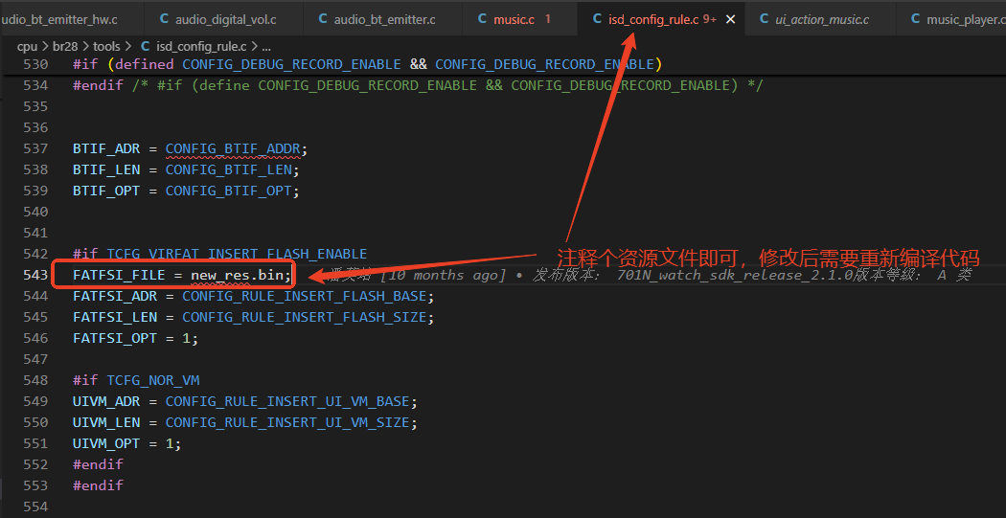Click FATFSI_FILE identifier on line 543
Image resolution: width=1006 pixels, height=518 pixels.
pos(120,275)
